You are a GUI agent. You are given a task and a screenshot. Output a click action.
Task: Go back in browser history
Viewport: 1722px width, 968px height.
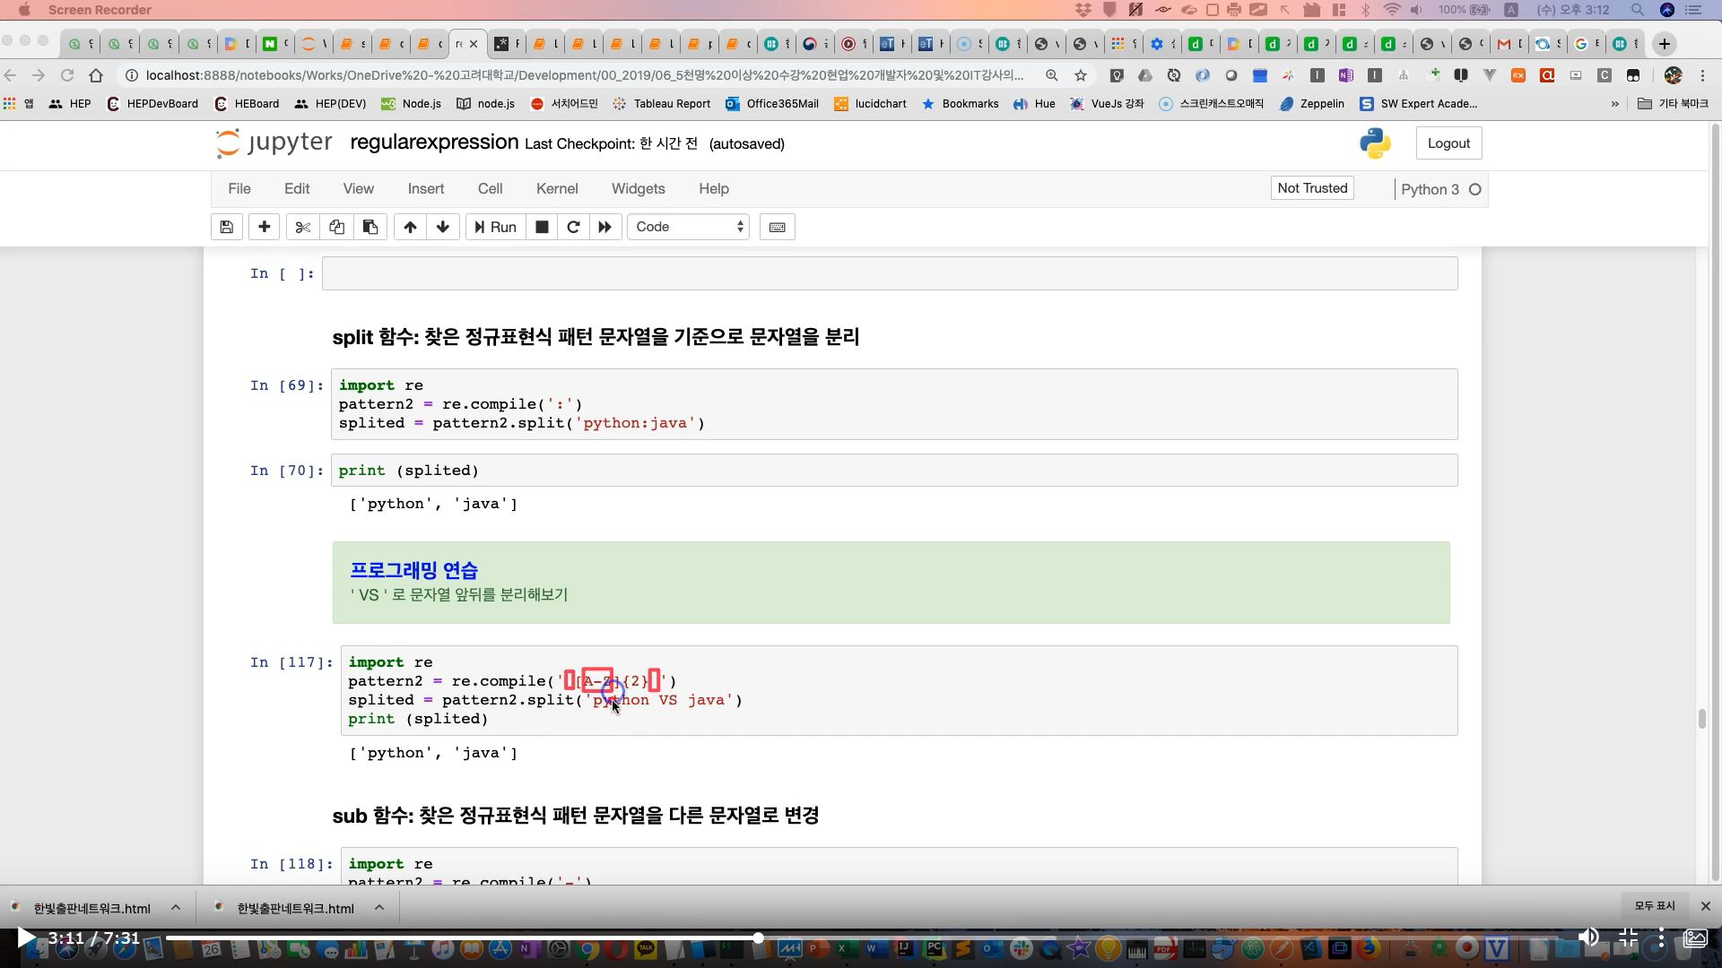(11, 75)
